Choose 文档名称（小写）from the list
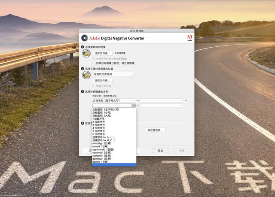The image size is (275, 197). 114,112
